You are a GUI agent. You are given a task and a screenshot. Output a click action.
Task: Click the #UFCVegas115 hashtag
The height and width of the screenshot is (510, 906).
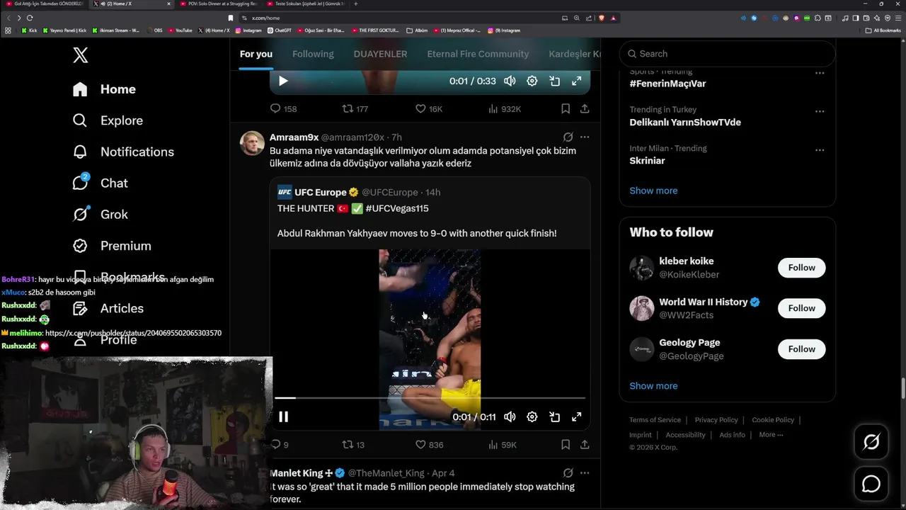397,208
